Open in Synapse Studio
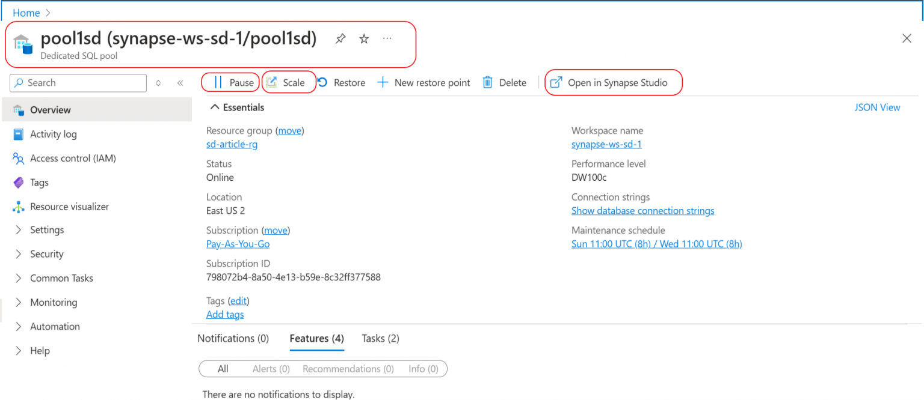 click(x=609, y=83)
